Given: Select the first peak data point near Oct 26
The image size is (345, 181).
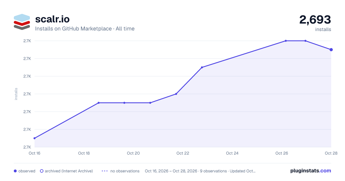Looking at the screenshot, I should [x=286, y=41].
